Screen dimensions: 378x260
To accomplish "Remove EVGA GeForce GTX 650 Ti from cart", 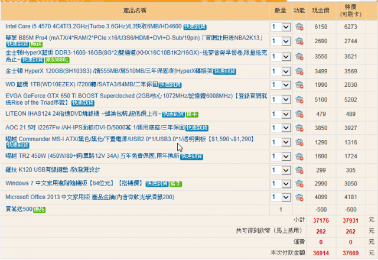I will coord(299,99).
